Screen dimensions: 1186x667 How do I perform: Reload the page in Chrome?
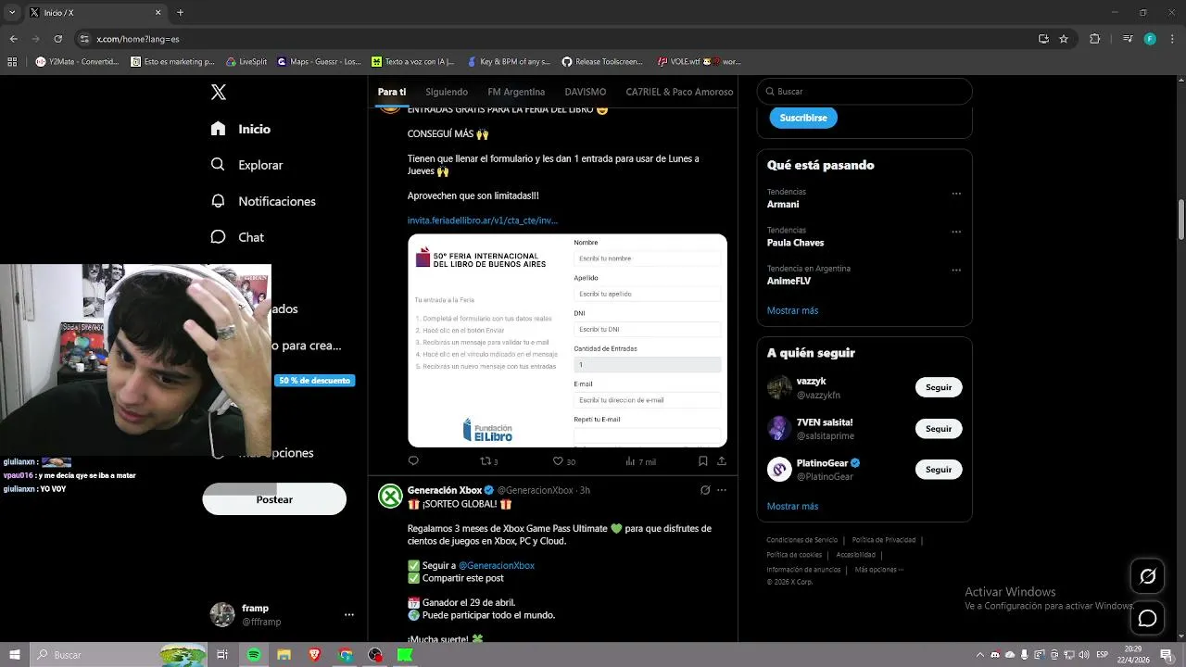(57, 39)
